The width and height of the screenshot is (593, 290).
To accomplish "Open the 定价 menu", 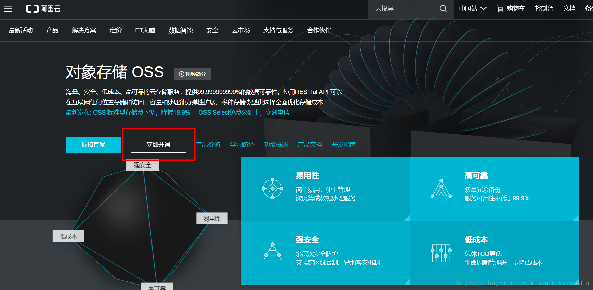I will click(x=116, y=30).
